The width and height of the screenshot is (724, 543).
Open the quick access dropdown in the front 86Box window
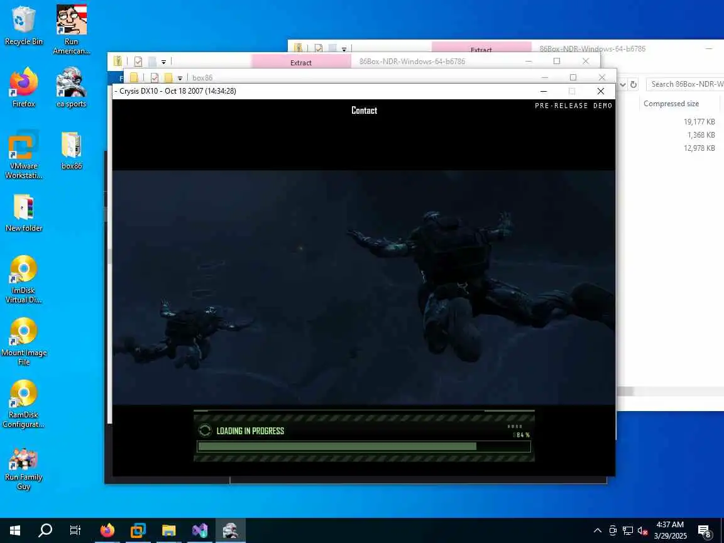point(163,62)
